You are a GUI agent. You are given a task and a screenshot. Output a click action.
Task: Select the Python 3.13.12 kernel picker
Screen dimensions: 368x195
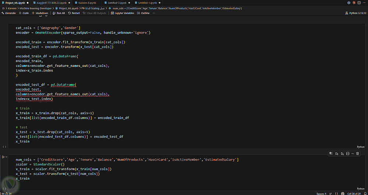[356, 13]
